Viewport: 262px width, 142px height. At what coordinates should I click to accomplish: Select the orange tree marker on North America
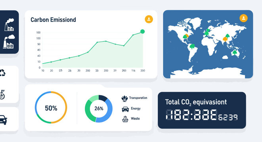pyautogui.click(x=187, y=36)
